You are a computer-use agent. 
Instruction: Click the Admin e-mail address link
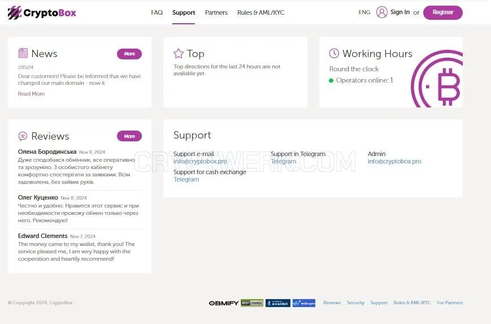(394, 161)
